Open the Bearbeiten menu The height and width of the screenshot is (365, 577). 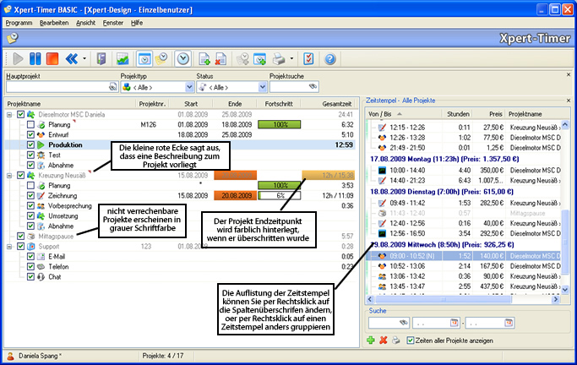point(54,23)
